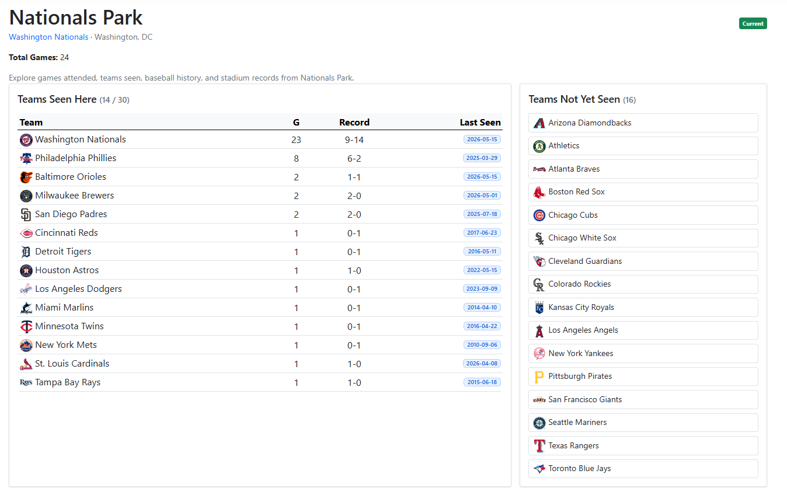Click the G column header
The image size is (787, 488).
point(296,123)
